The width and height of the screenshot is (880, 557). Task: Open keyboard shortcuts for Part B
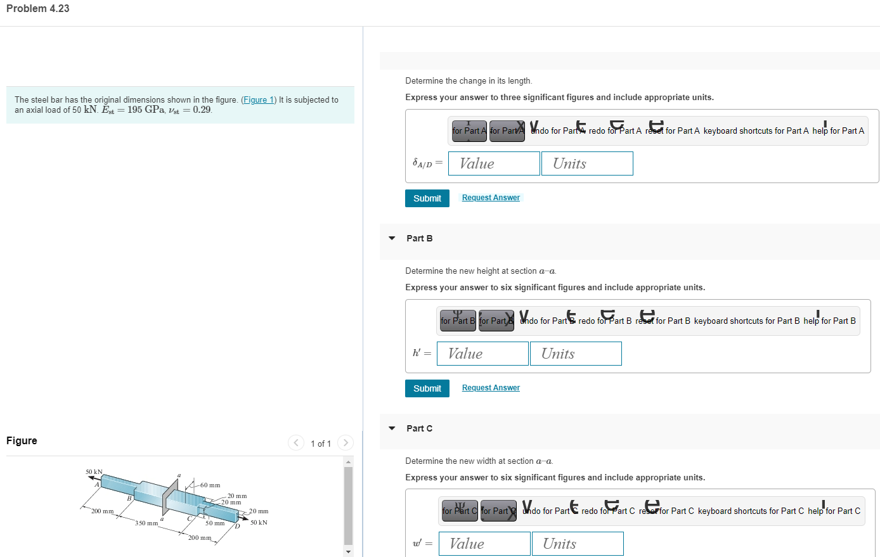pyautogui.click(x=747, y=321)
